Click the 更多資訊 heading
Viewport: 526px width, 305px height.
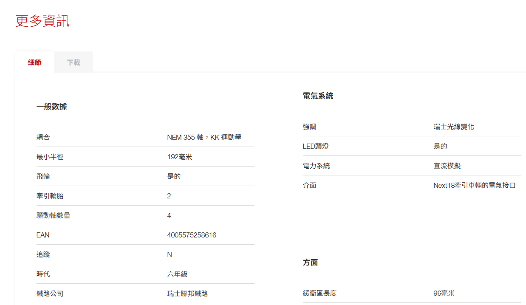pyautogui.click(x=42, y=21)
